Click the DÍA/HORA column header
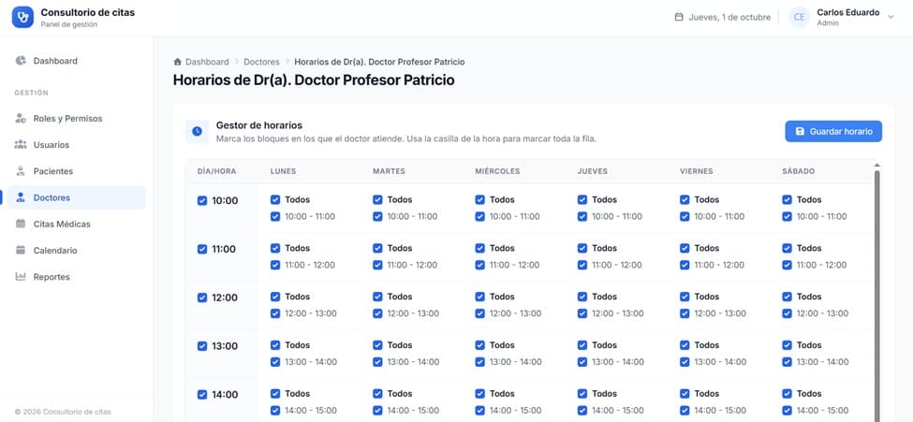Image resolution: width=913 pixels, height=422 pixels. (216, 171)
